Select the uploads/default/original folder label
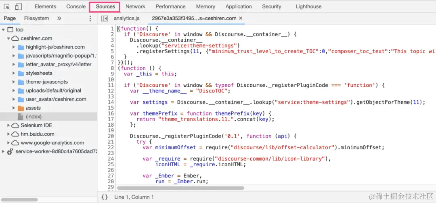The width and height of the screenshot is (436, 203). pos(54,91)
